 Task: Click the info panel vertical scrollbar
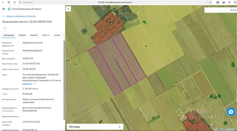pyautogui.click(x=64, y=80)
